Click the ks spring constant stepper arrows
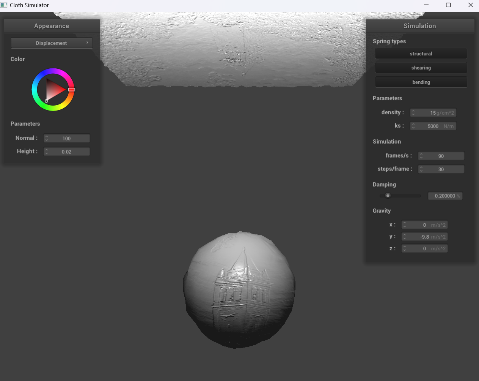 413,126
